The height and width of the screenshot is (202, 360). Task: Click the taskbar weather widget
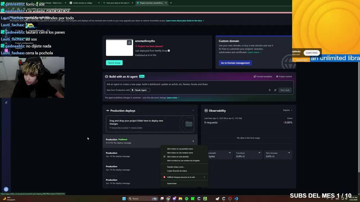click(9, 199)
